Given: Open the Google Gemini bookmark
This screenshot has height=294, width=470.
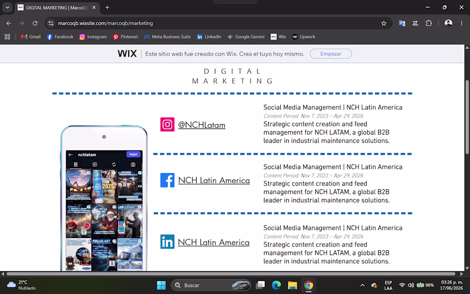Looking at the screenshot, I should (x=246, y=37).
